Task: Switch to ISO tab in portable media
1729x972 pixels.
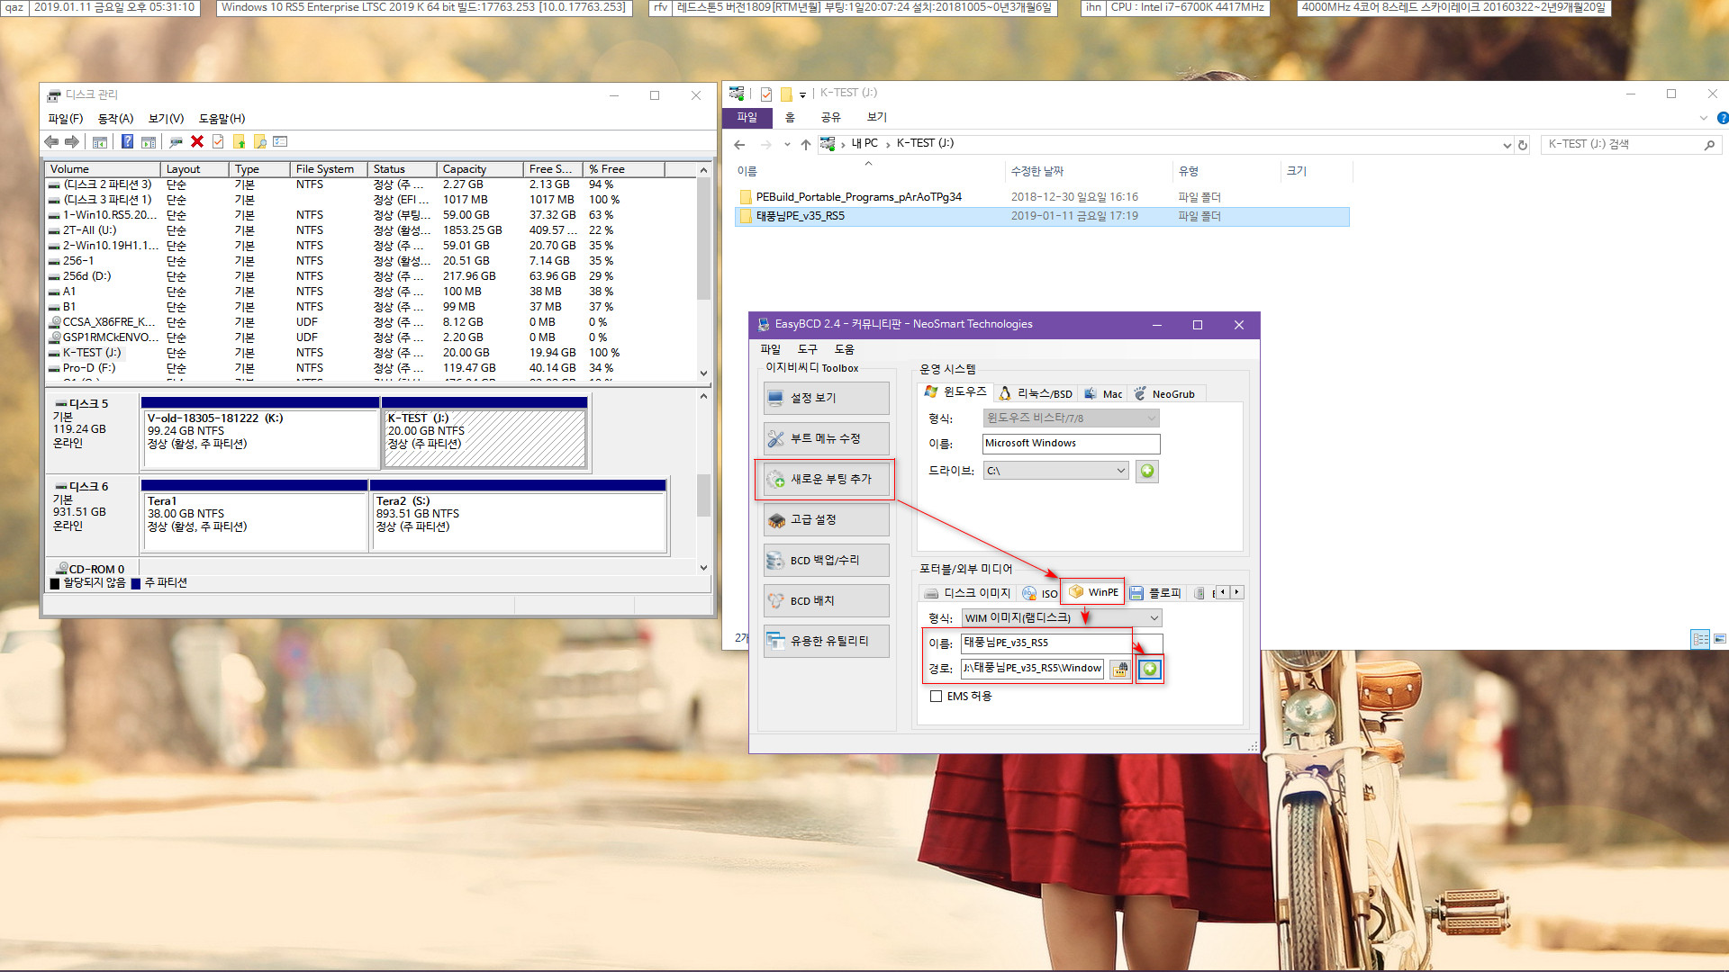Action: point(1040,593)
